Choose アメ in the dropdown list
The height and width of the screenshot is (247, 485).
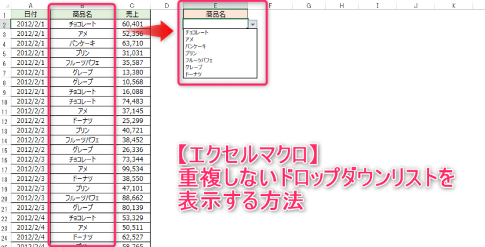[x=189, y=39]
